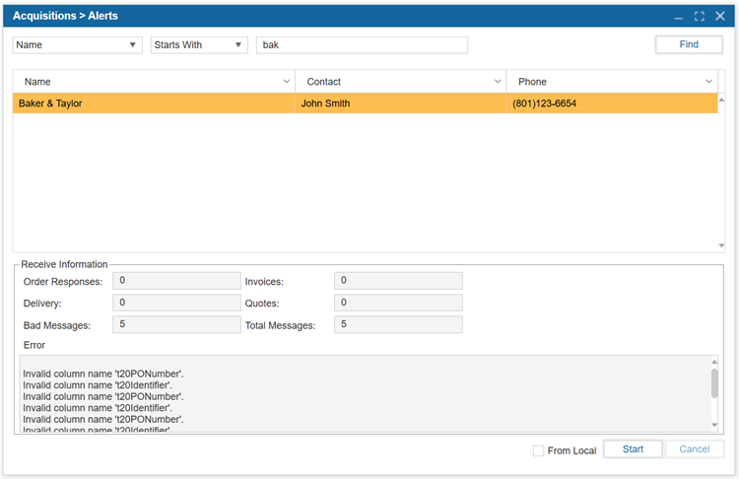The image size is (739, 479).
Task: Click the search input containing 'bak'
Action: (x=362, y=45)
